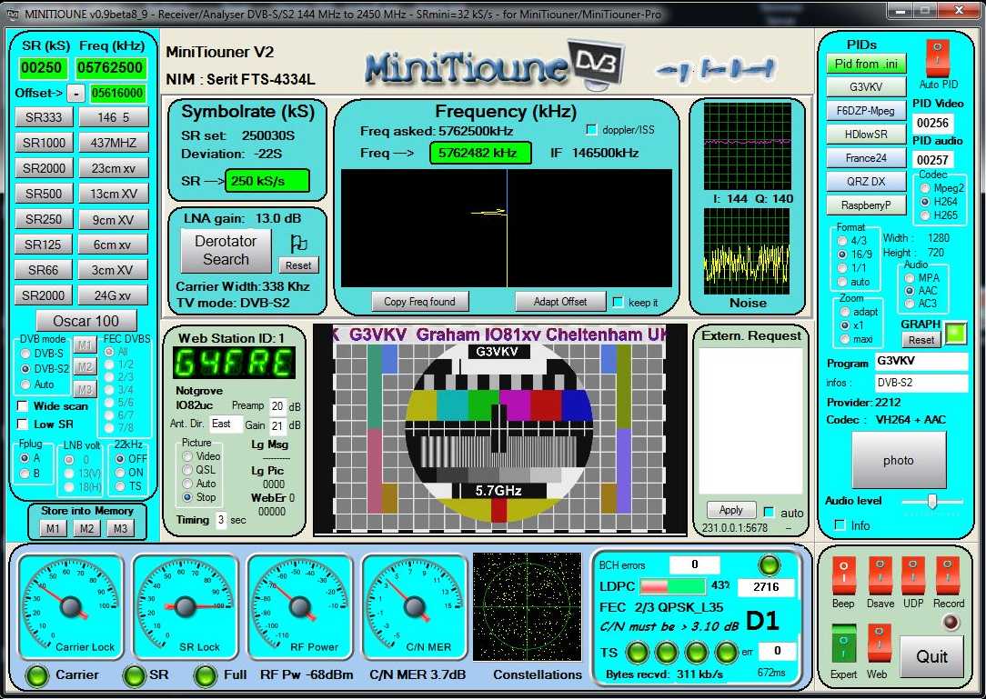The image size is (986, 699).
Task: Click the SR Lock gauge
Action: (x=185, y=606)
